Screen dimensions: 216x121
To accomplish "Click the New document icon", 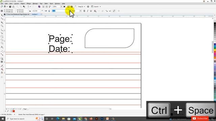I will tap(2, 7).
